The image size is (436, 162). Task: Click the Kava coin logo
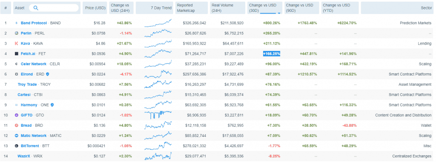pos(17,44)
